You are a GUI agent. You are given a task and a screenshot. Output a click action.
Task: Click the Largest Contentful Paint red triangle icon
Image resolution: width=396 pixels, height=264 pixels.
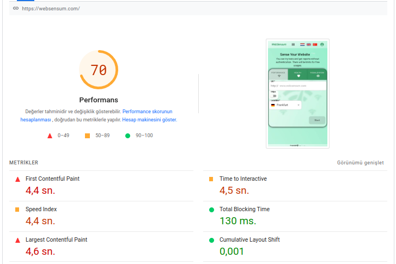tap(17, 240)
